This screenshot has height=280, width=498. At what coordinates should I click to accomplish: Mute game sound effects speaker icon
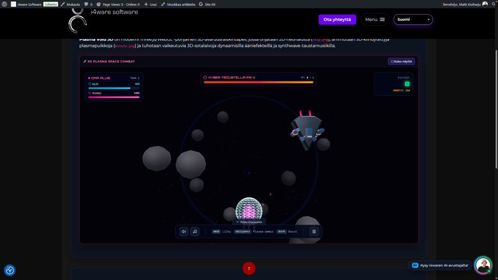pyautogui.click(x=184, y=231)
